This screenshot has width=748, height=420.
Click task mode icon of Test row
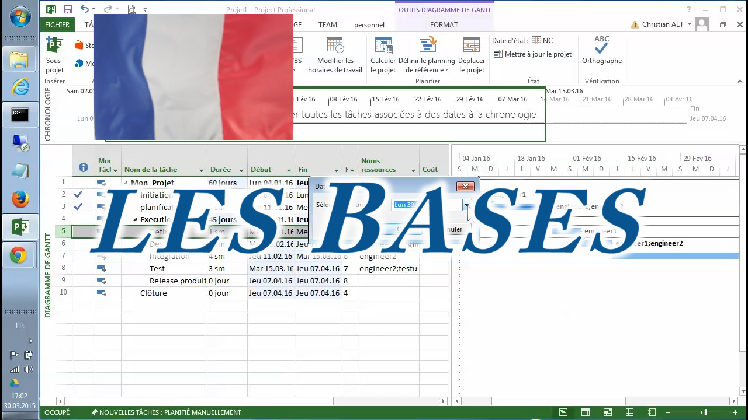(101, 268)
